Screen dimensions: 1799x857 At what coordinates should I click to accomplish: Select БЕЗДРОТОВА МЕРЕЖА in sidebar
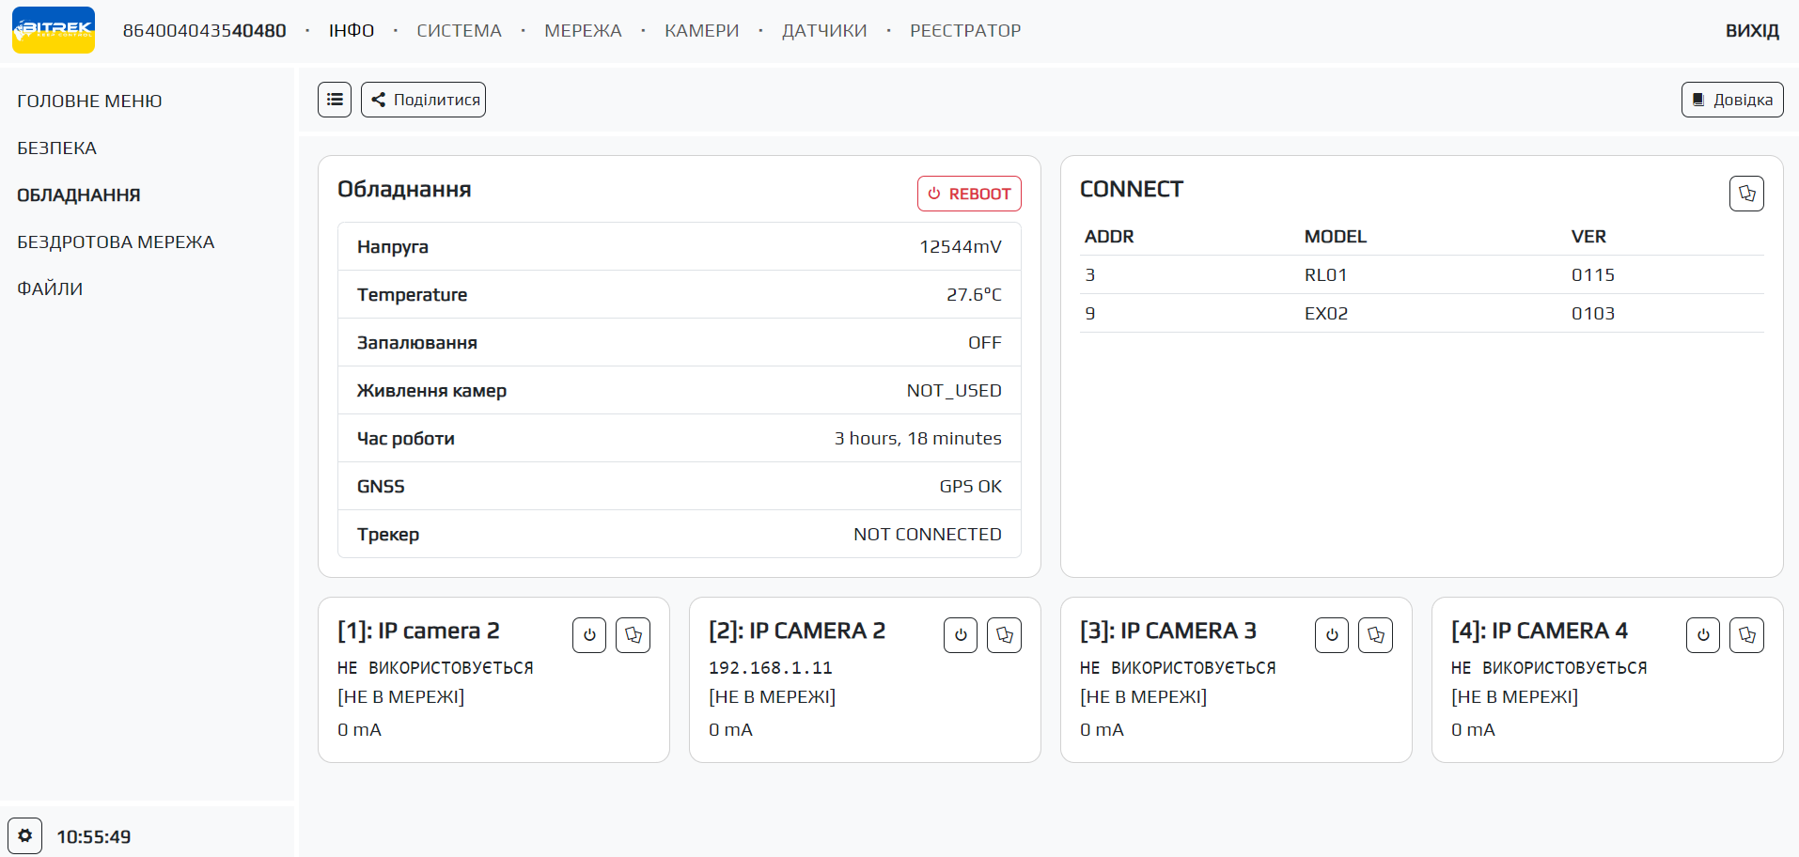[x=116, y=242]
